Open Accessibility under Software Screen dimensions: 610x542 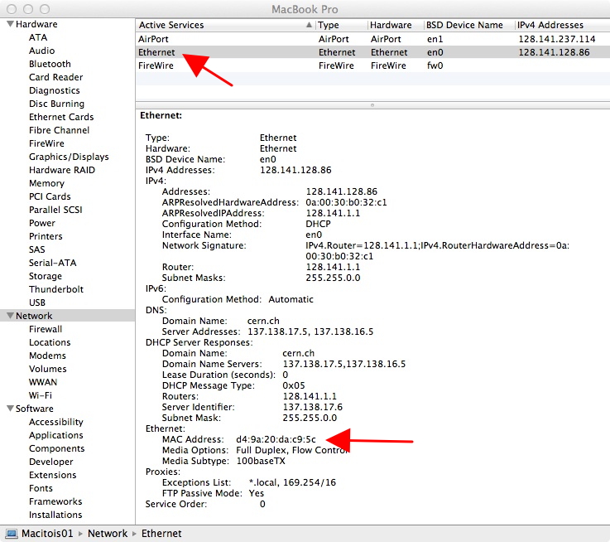(56, 422)
